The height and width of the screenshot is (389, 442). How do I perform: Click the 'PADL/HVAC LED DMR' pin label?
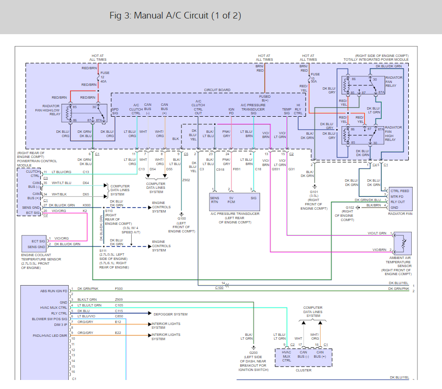pos(50,336)
